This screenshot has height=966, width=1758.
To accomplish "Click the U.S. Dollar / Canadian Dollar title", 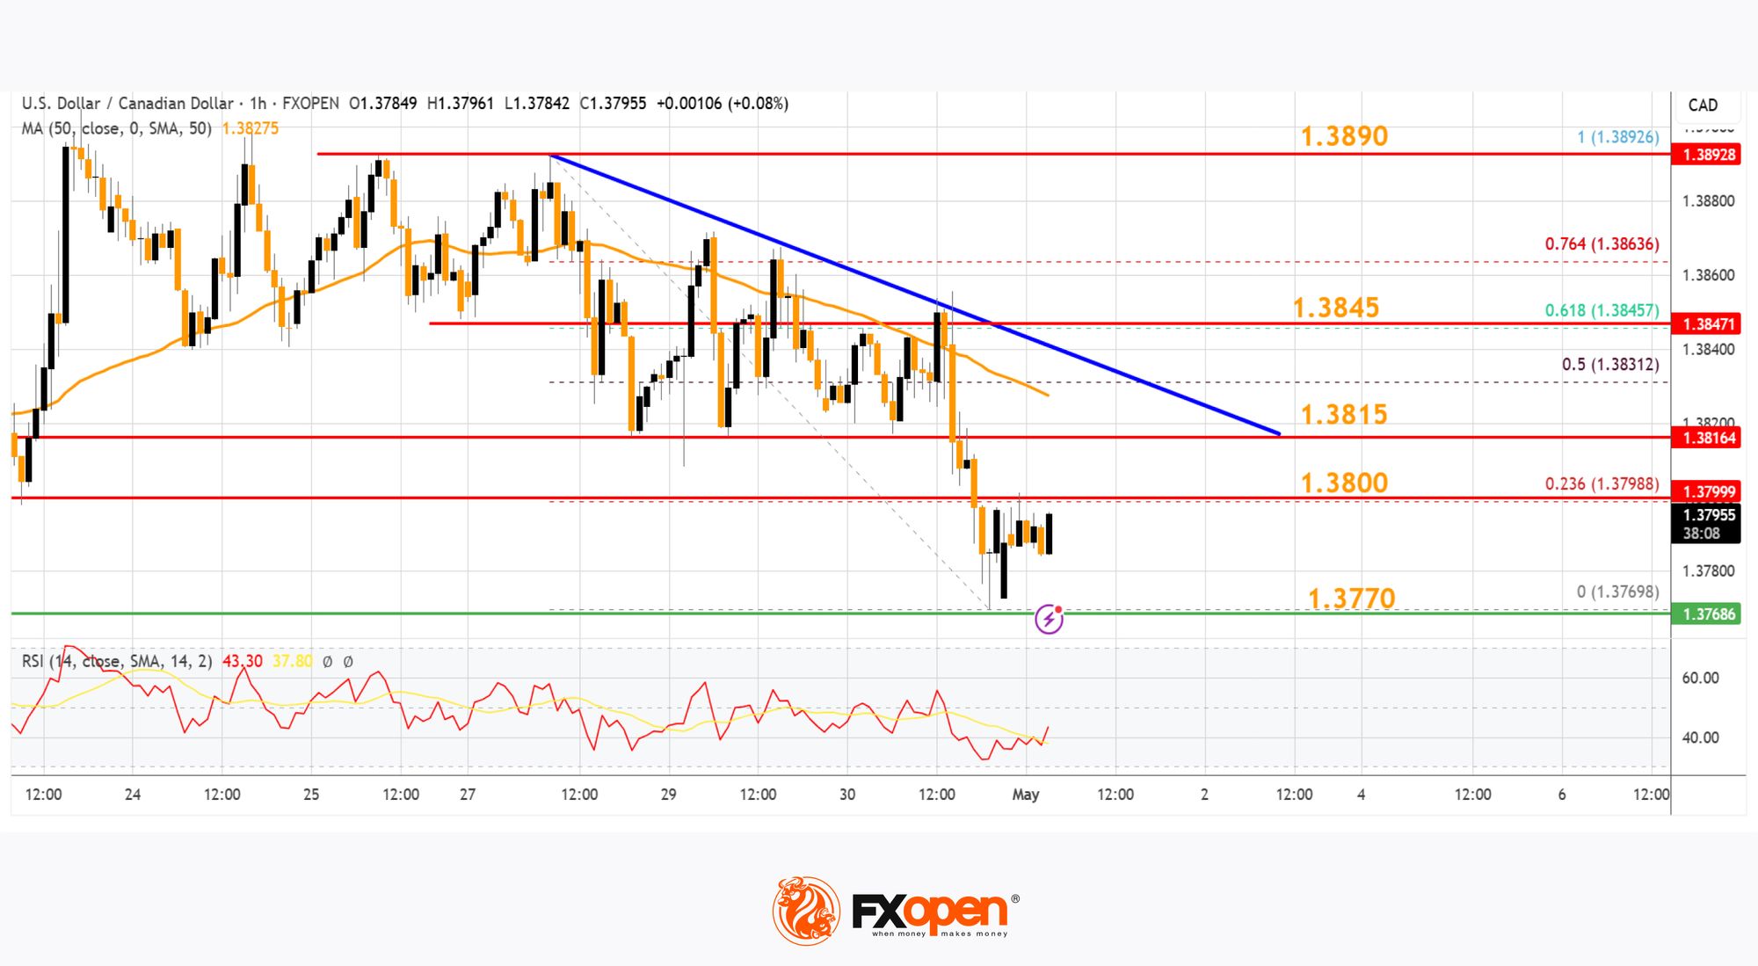I will point(127,104).
